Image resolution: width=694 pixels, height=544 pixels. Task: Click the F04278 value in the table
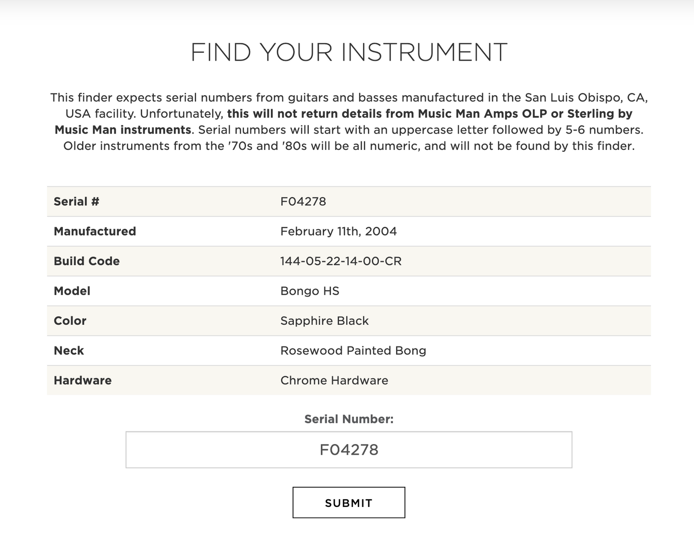click(303, 202)
